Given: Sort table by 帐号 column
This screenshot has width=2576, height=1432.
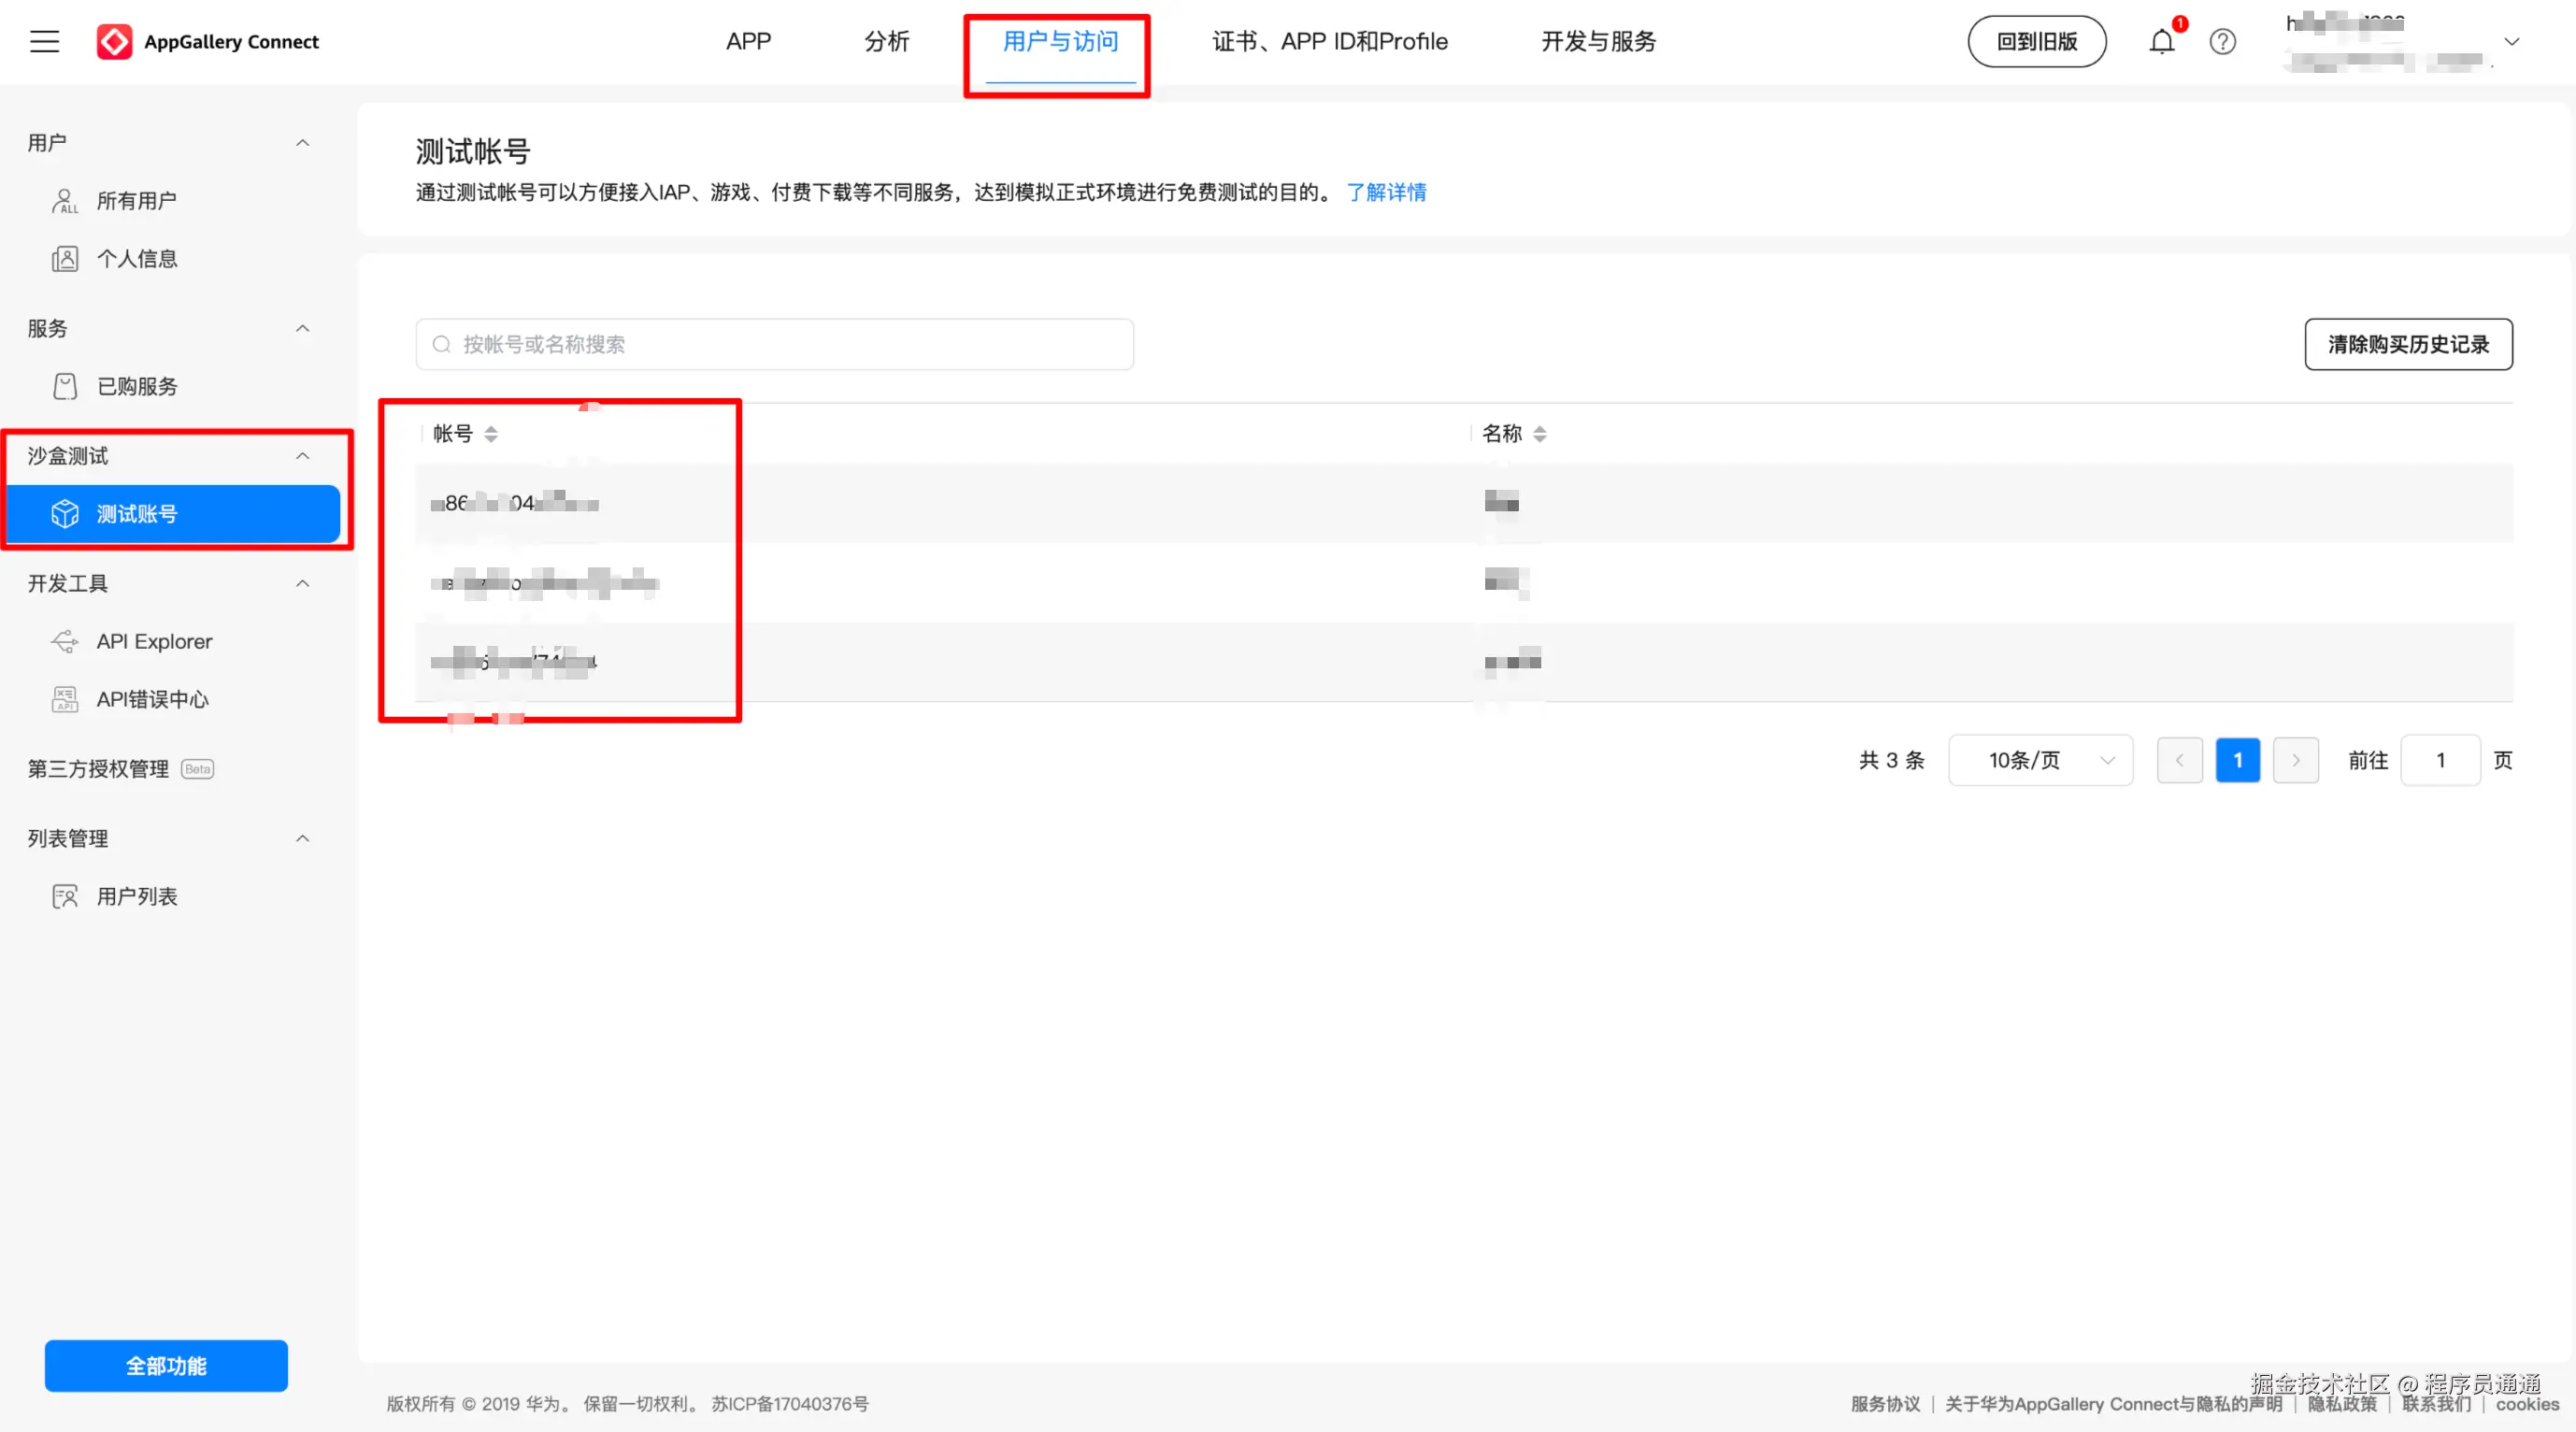Looking at the screenshot, I should click(490, 434).
